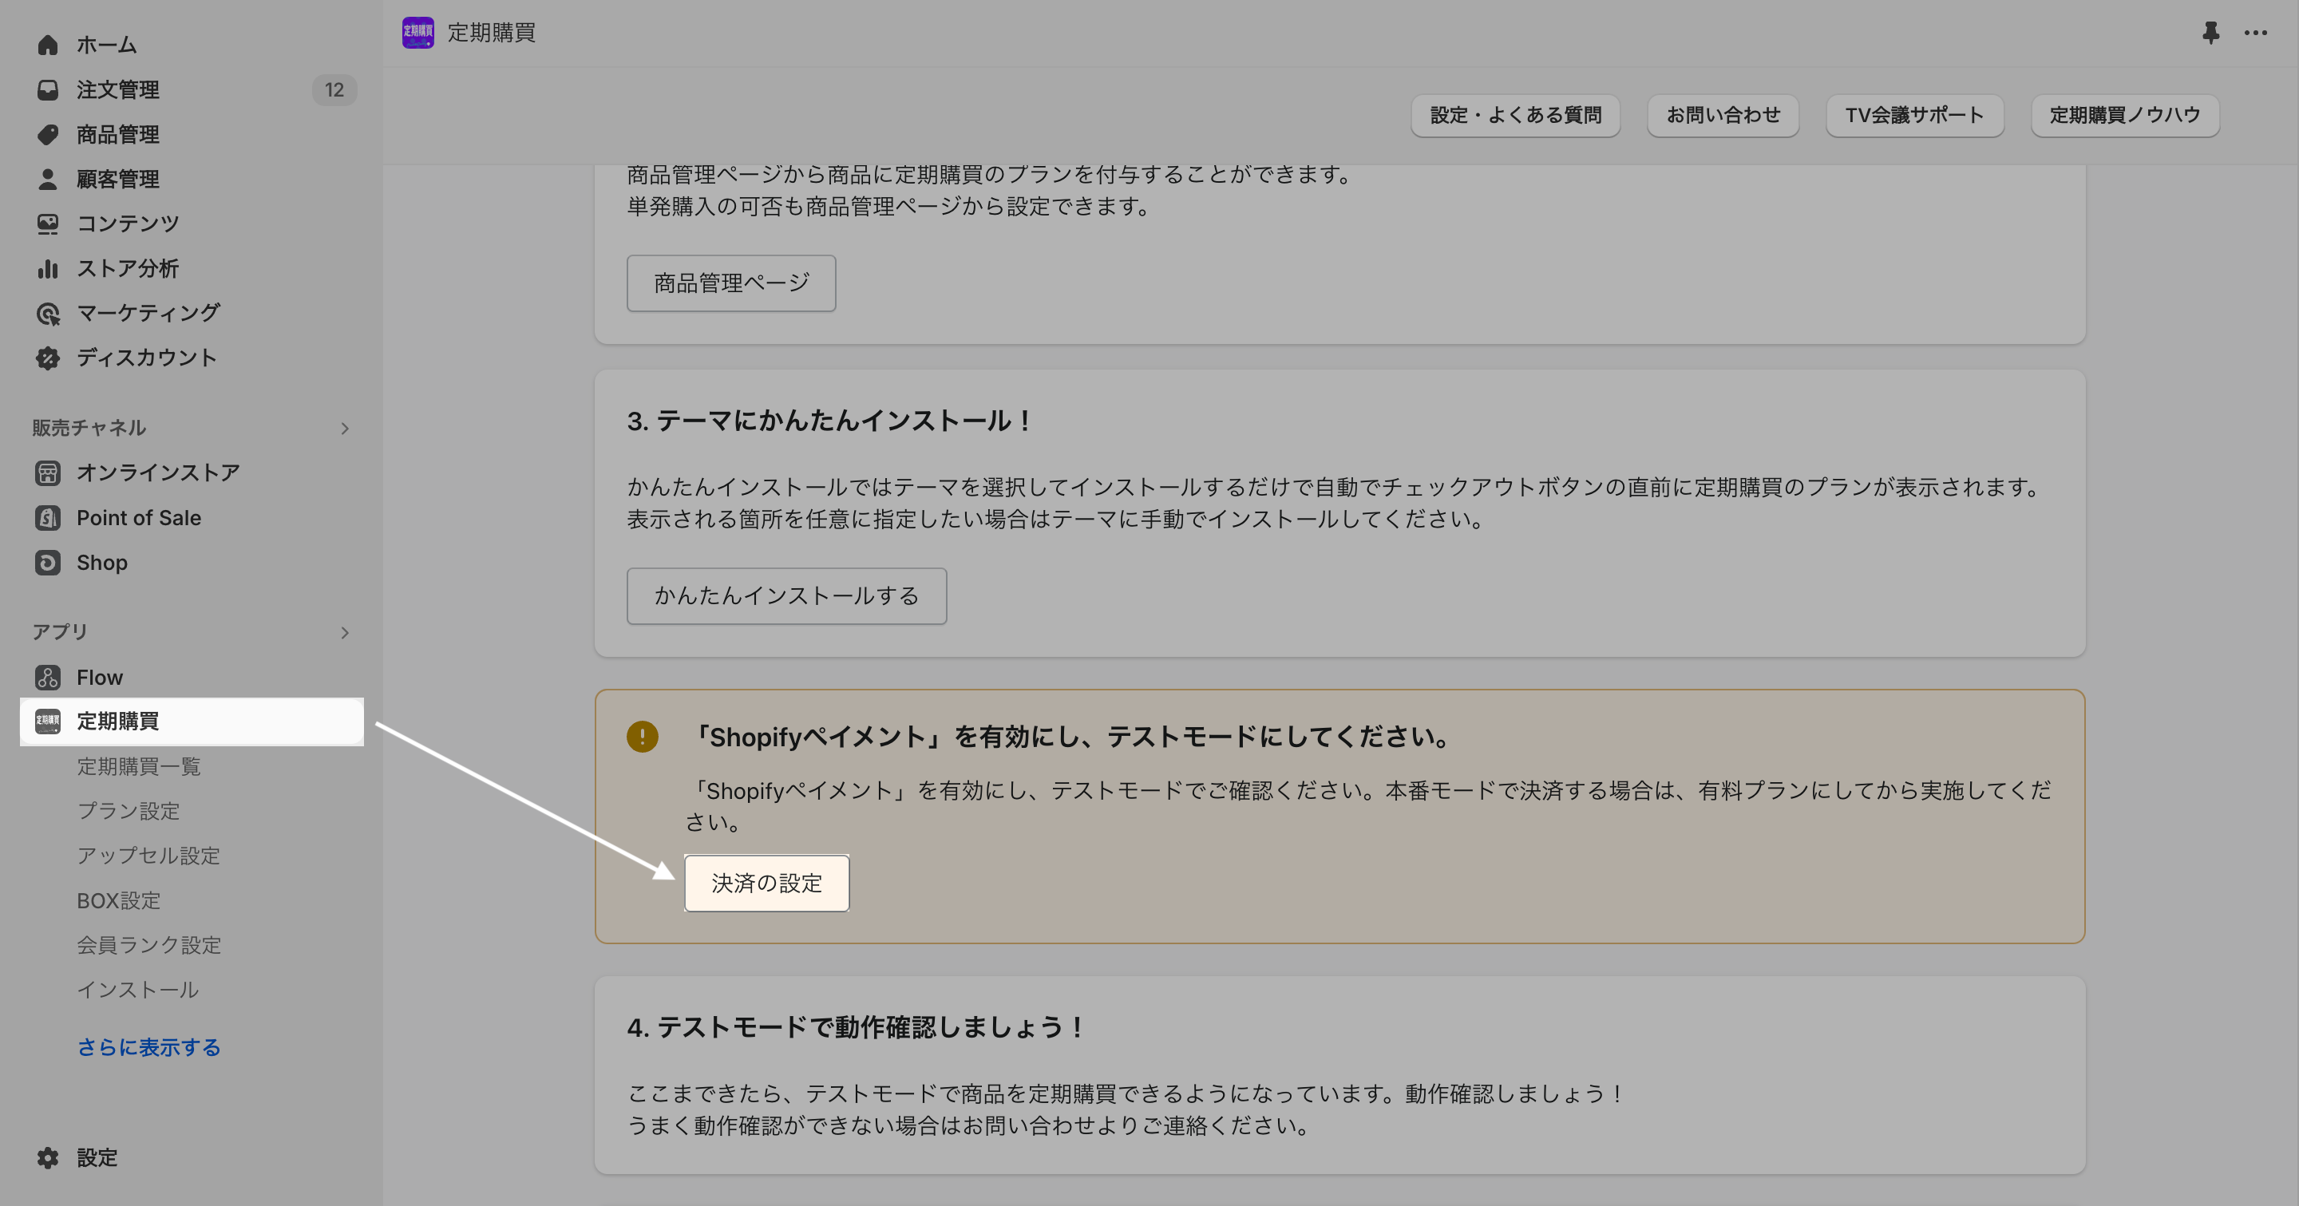Screen dimensions: 2299x1206
Task: Click the 注文管理 inbox icon
Action: (x=47, y=89)
